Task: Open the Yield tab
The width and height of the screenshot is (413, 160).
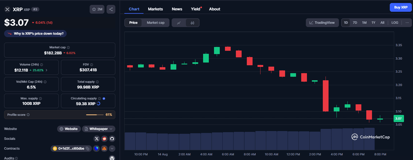Action: click(196, 9)
